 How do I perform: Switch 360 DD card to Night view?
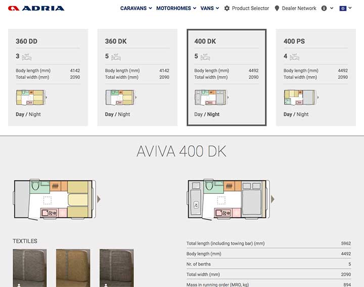(x=34, y=114)
